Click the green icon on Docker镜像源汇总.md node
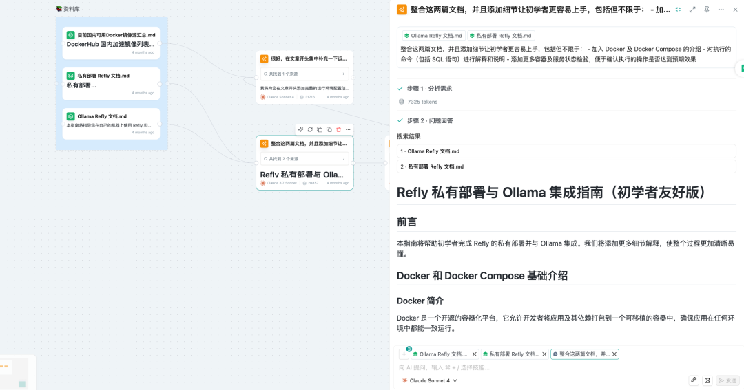Viewport: 744px width, 390px height. click(70, 35)
